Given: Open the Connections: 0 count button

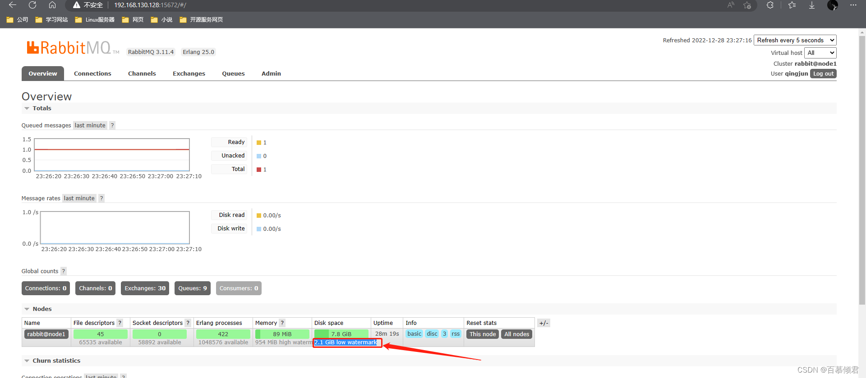Looking at the screenshot, I should pyautogui.click(x=46, y=288).
